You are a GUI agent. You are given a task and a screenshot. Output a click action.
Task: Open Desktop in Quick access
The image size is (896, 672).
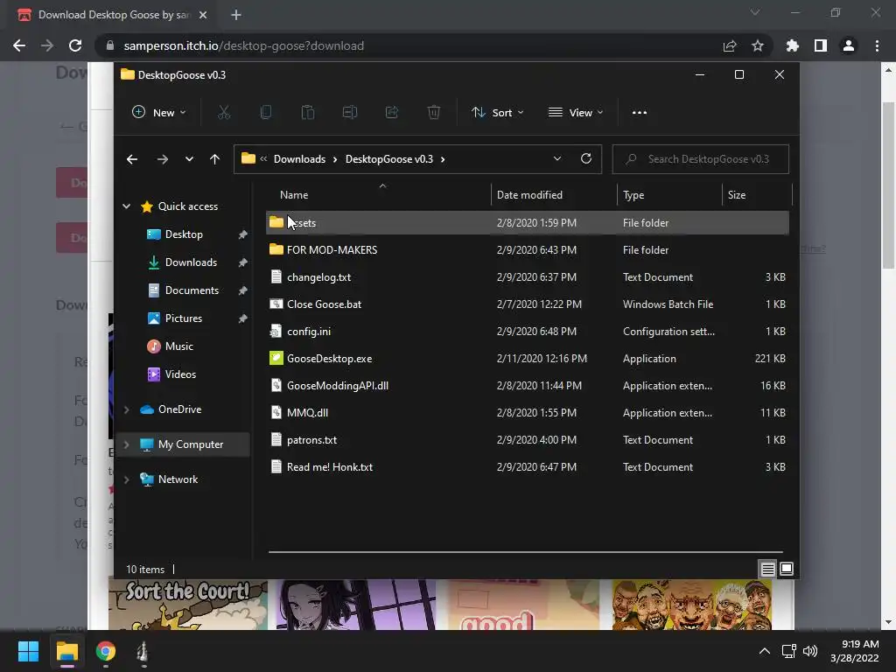184,234
